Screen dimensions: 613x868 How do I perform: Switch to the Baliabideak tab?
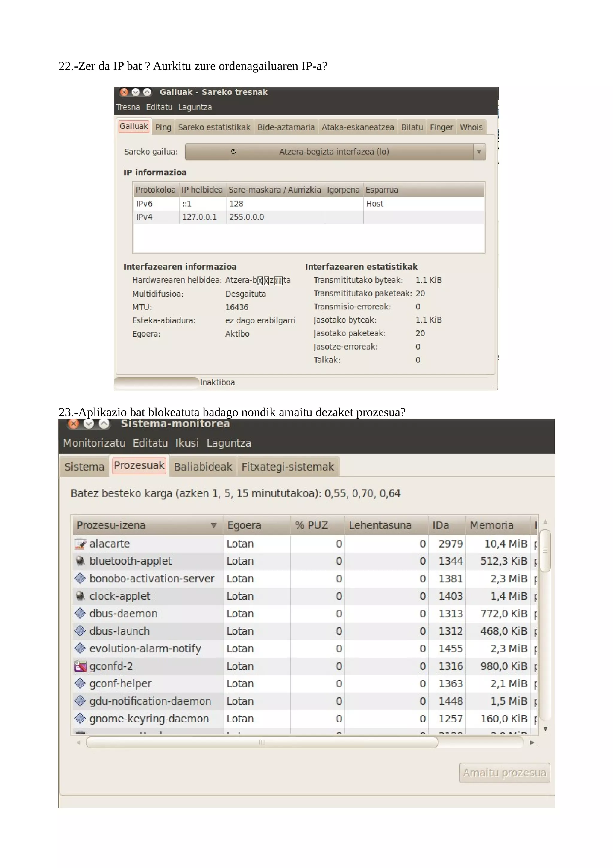coord(203,467)
